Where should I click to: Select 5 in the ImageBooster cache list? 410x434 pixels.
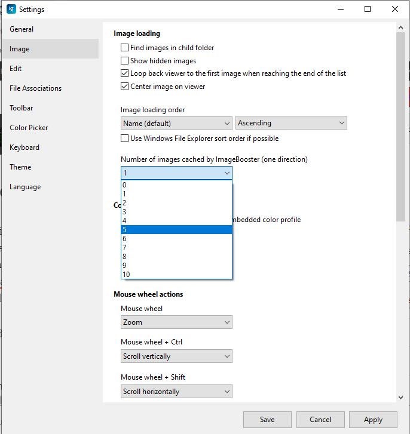tap(176, 230)
